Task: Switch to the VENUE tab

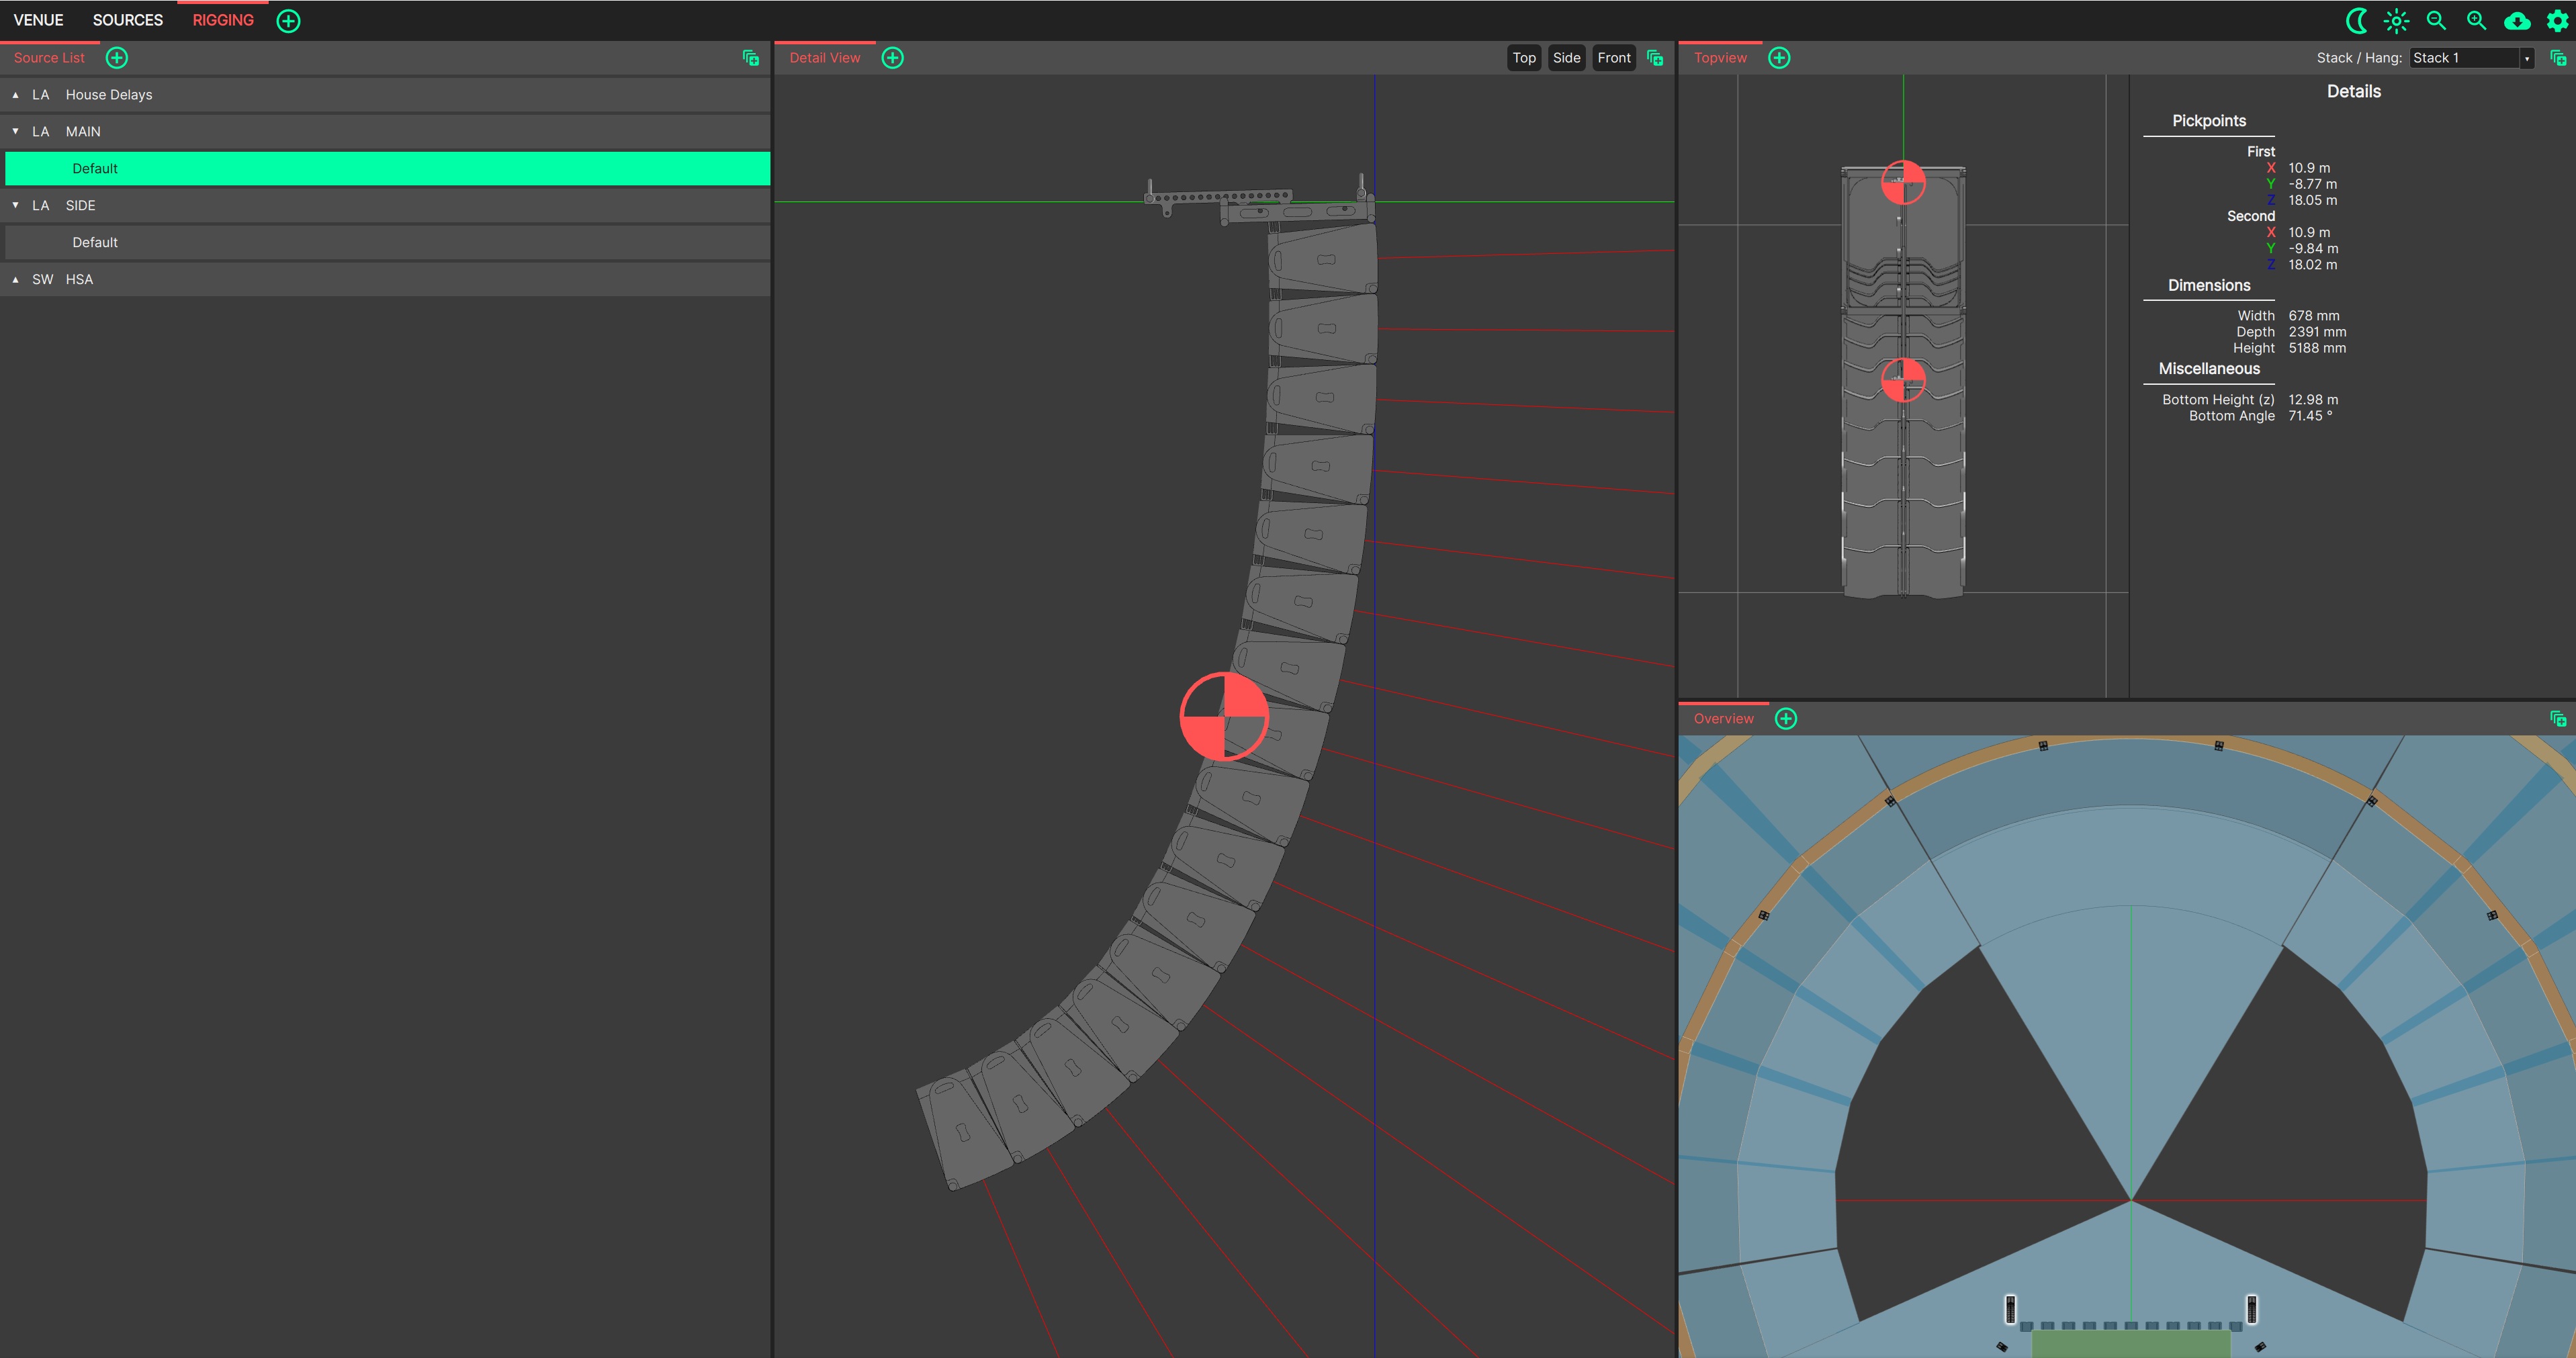Action: 38,20
